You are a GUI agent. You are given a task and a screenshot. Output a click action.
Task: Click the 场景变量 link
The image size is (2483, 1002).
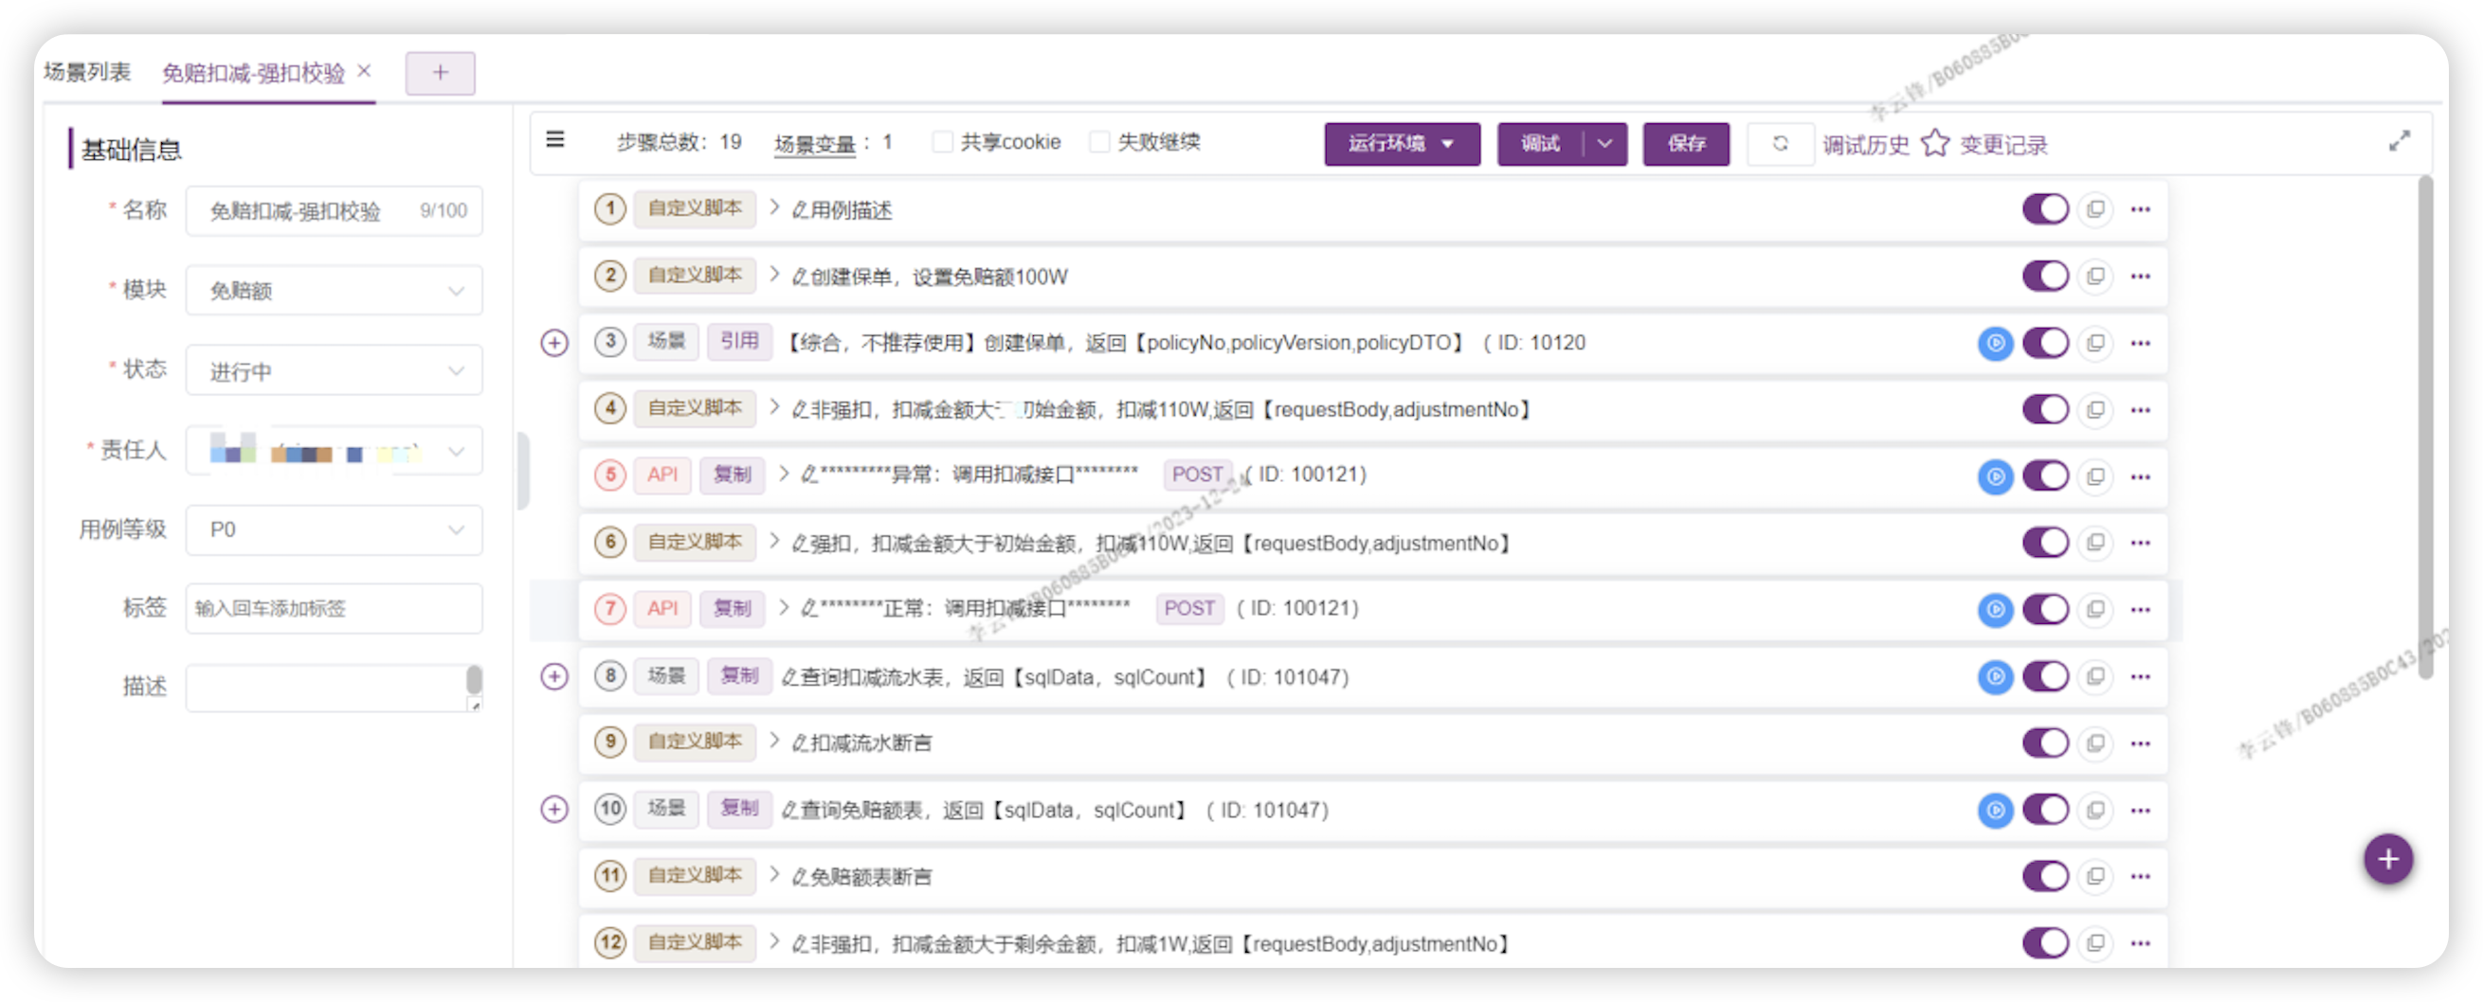coord(814,145)
